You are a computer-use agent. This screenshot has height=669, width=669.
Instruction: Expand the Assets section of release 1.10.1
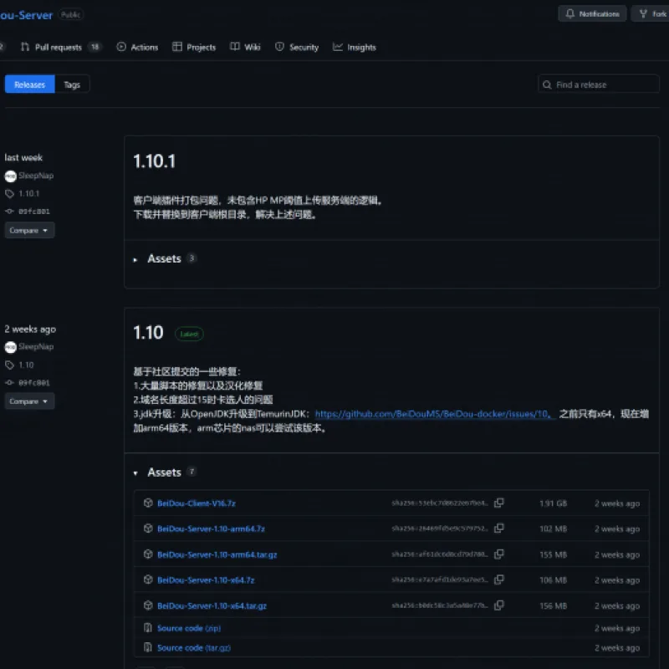[164, 258]
